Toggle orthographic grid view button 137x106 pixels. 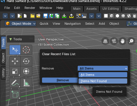click(x=105, y=41)
